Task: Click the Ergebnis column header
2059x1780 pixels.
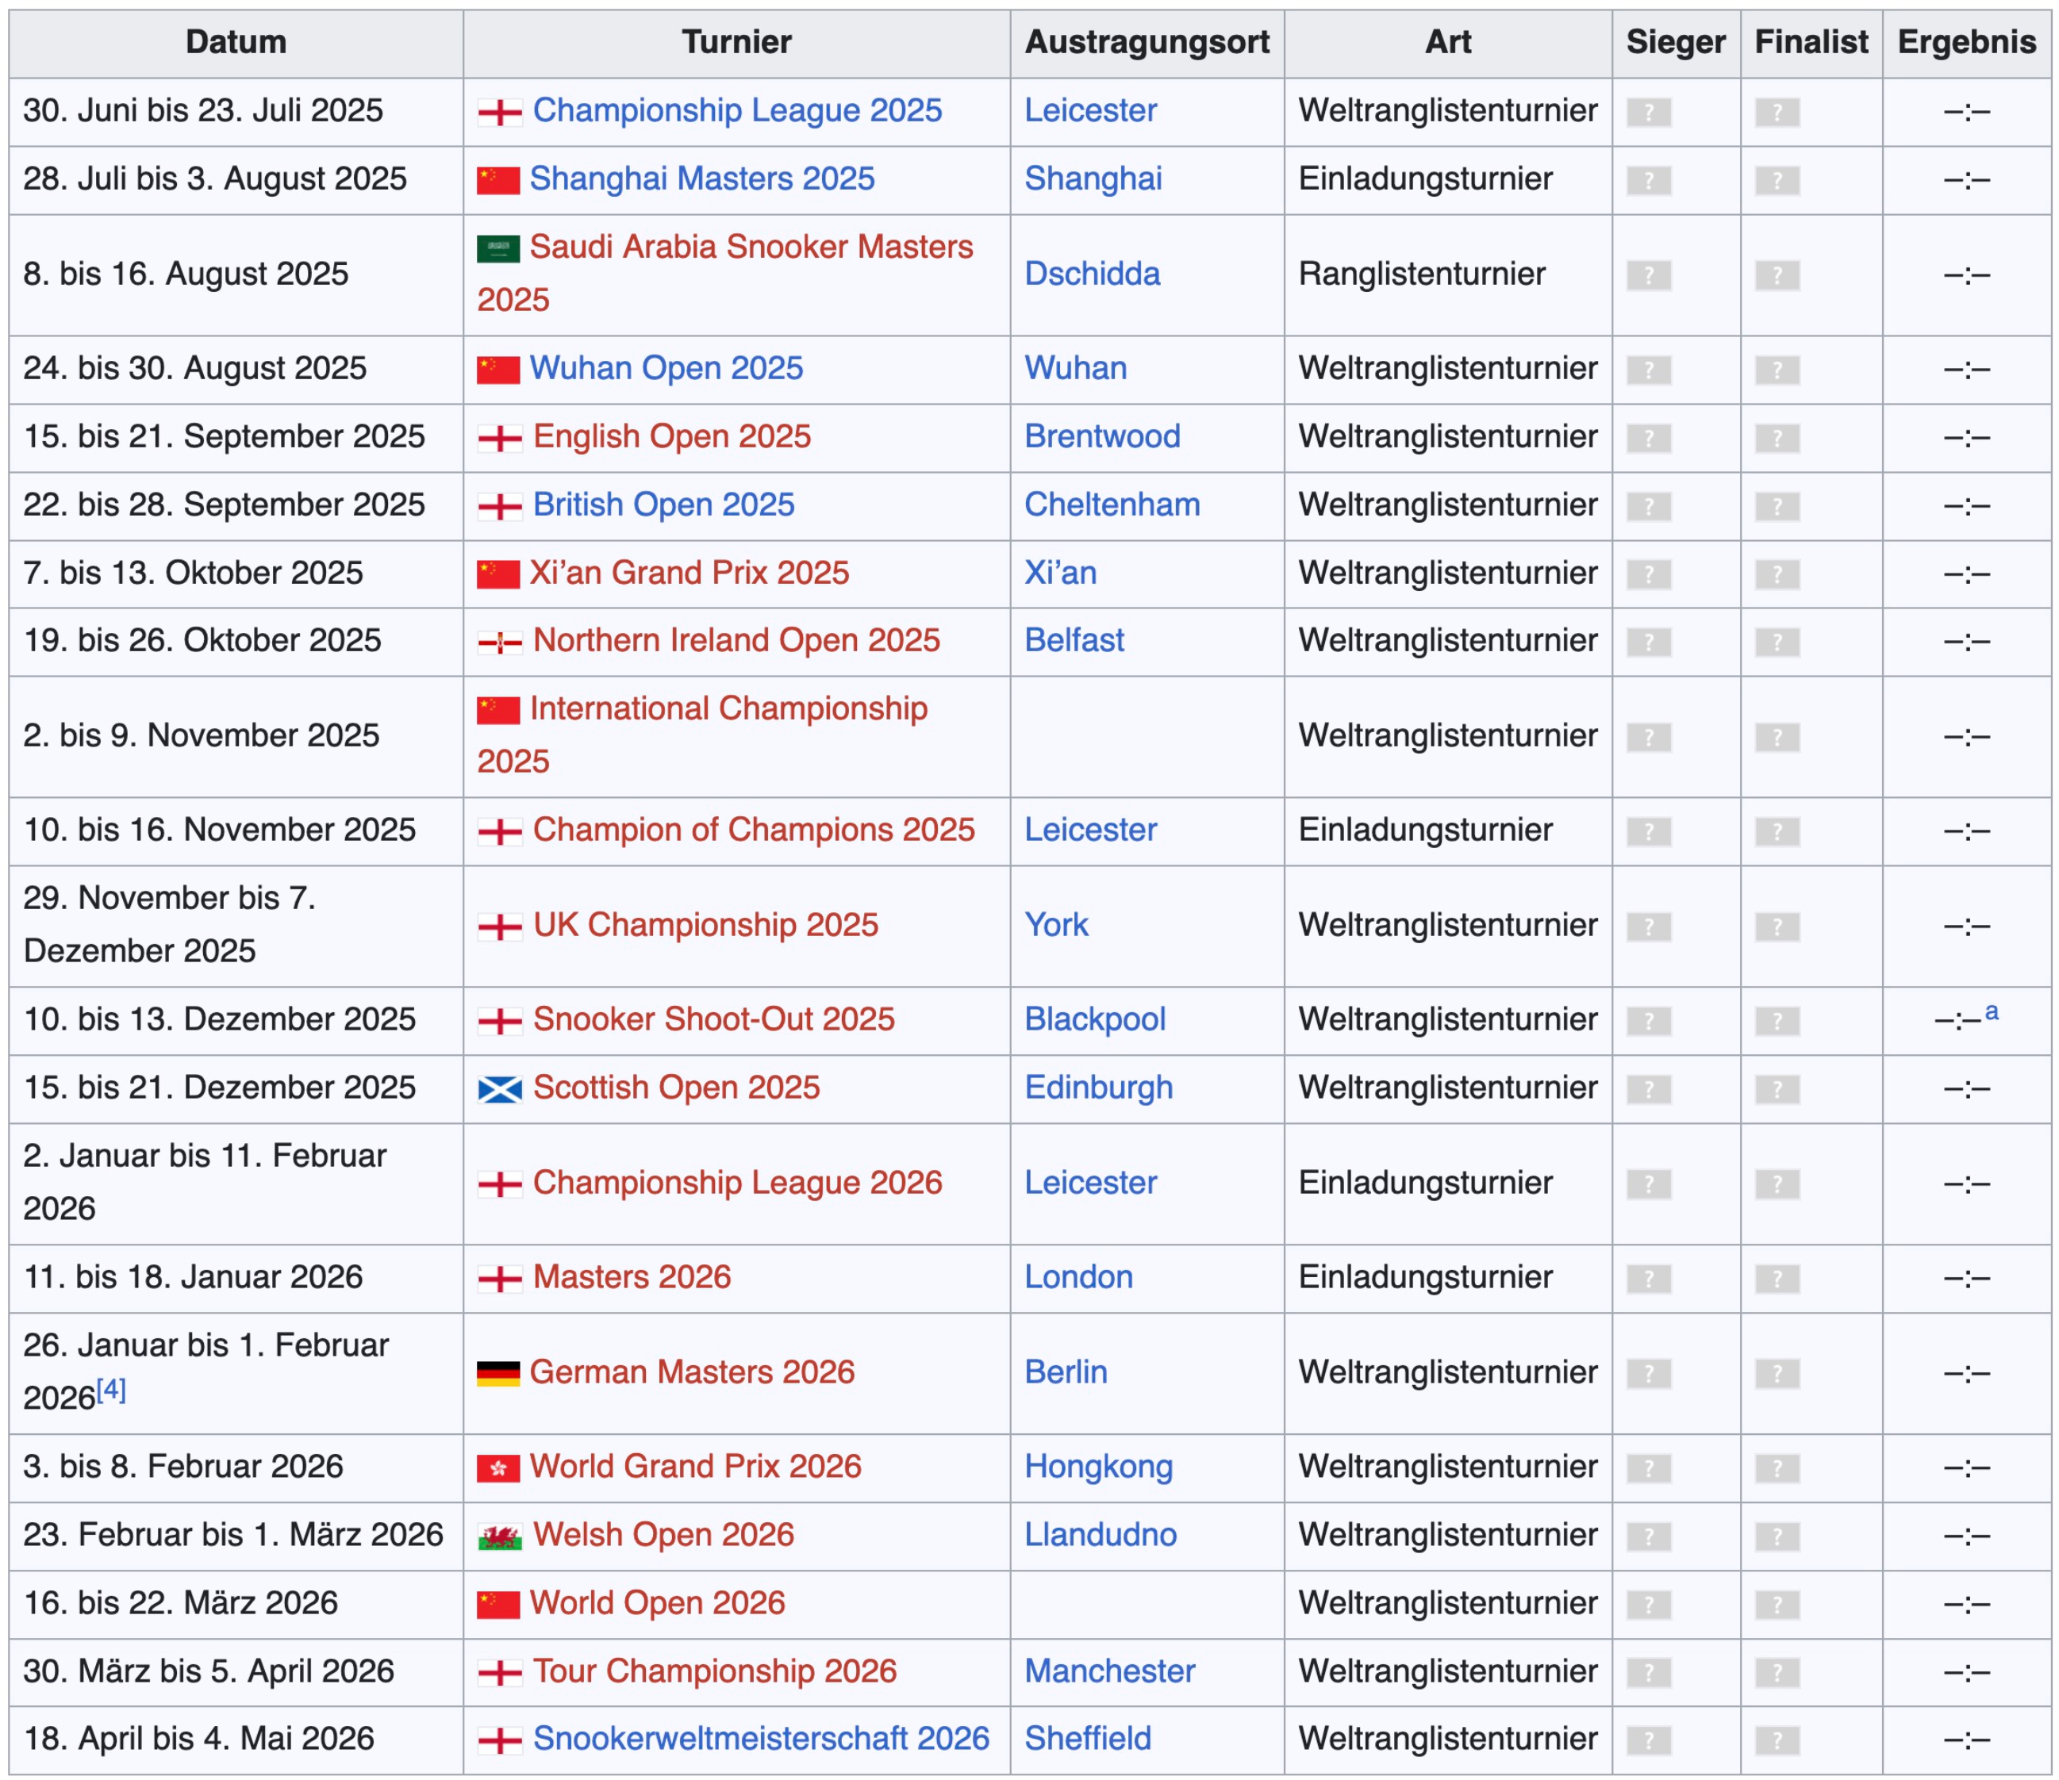Action: (1967, 43)
